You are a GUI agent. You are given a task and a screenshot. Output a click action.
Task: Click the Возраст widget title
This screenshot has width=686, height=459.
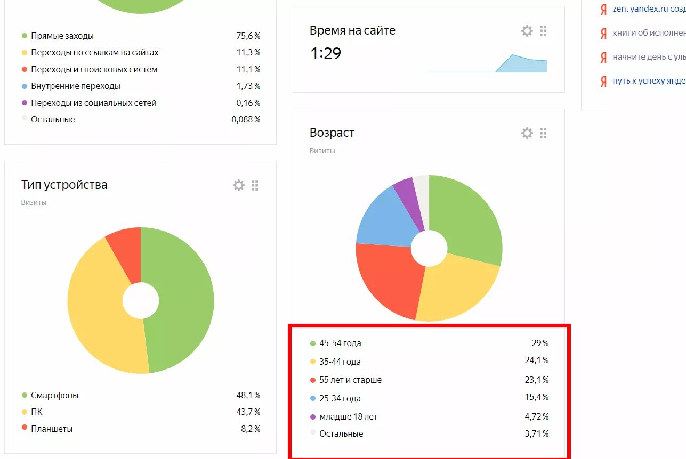(x=332, y=133)
